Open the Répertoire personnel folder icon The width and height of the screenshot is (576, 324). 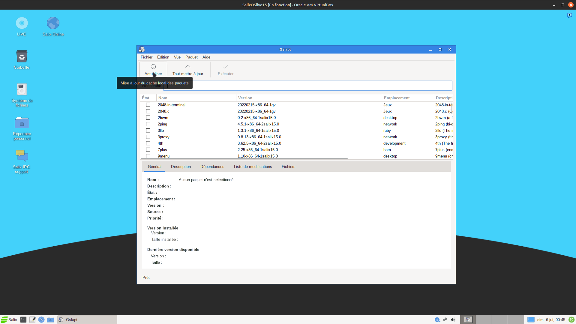pyautogui.click(x=22, y=123)
